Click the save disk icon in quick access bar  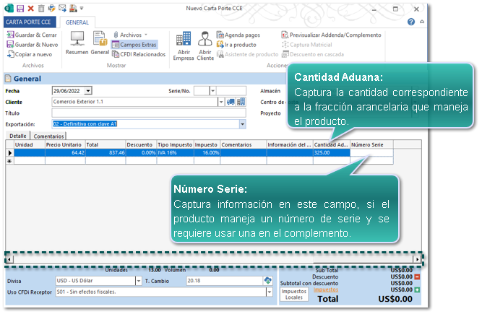click(20, 9)
